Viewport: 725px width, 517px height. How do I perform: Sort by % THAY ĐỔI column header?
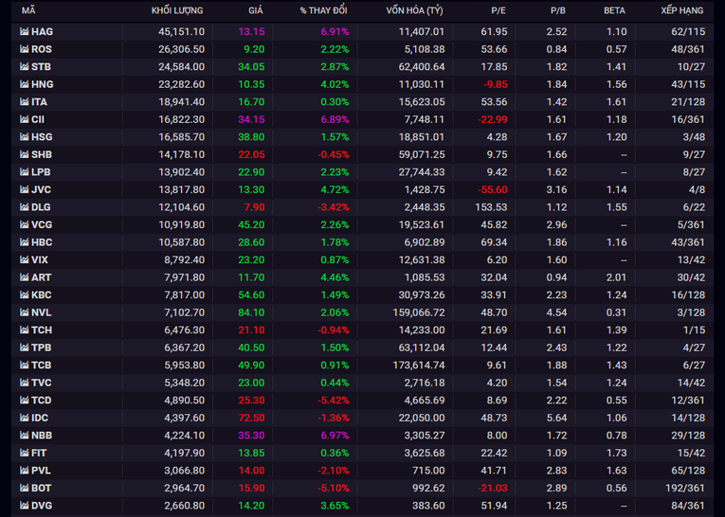(x=323, y=10)
